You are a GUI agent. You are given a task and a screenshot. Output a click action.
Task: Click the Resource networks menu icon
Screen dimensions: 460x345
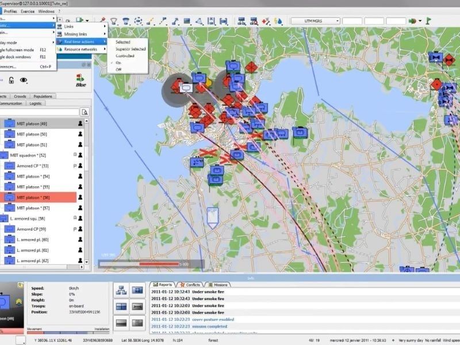[x=60, y=49]
